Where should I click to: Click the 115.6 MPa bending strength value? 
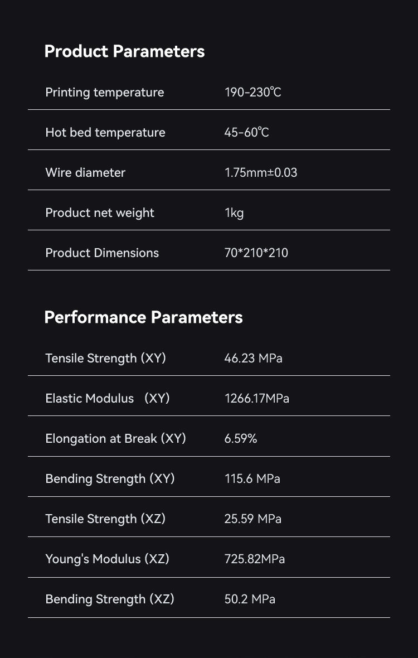point(252,479)
